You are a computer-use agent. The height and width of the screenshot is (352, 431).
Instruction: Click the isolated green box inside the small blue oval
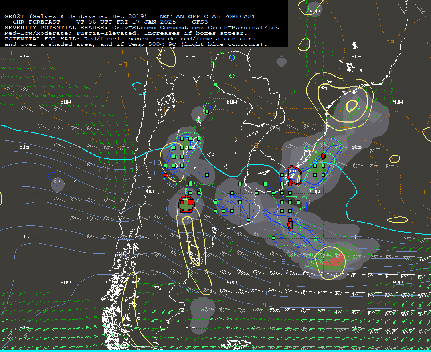207,175
